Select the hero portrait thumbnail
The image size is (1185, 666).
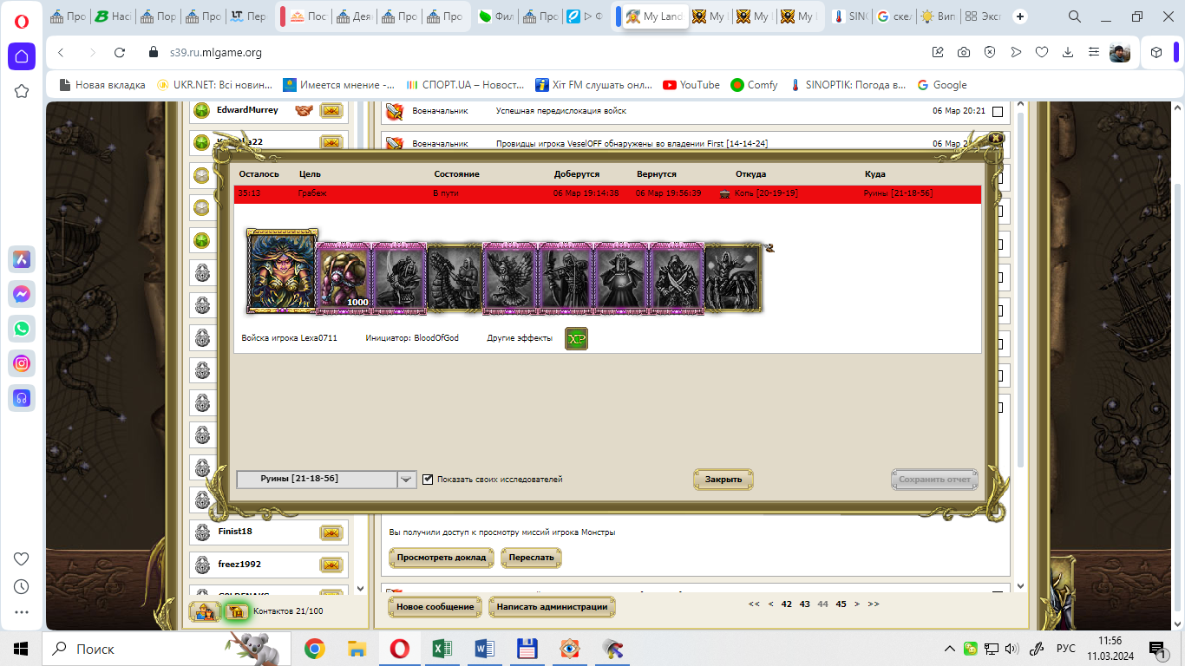click(282, 271)
